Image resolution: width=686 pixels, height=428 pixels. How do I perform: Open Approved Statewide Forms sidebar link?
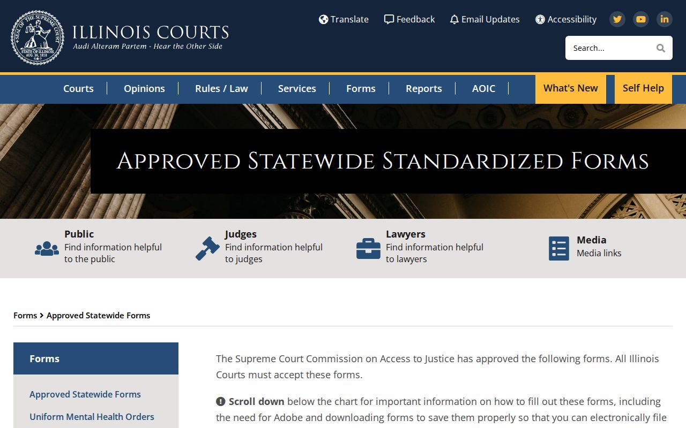tap(85, 394)
